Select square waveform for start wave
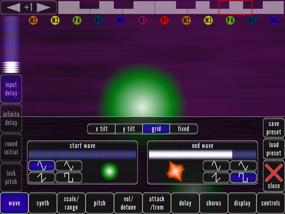285x214 pixels. pyautogui.click(x=69, y=177)
